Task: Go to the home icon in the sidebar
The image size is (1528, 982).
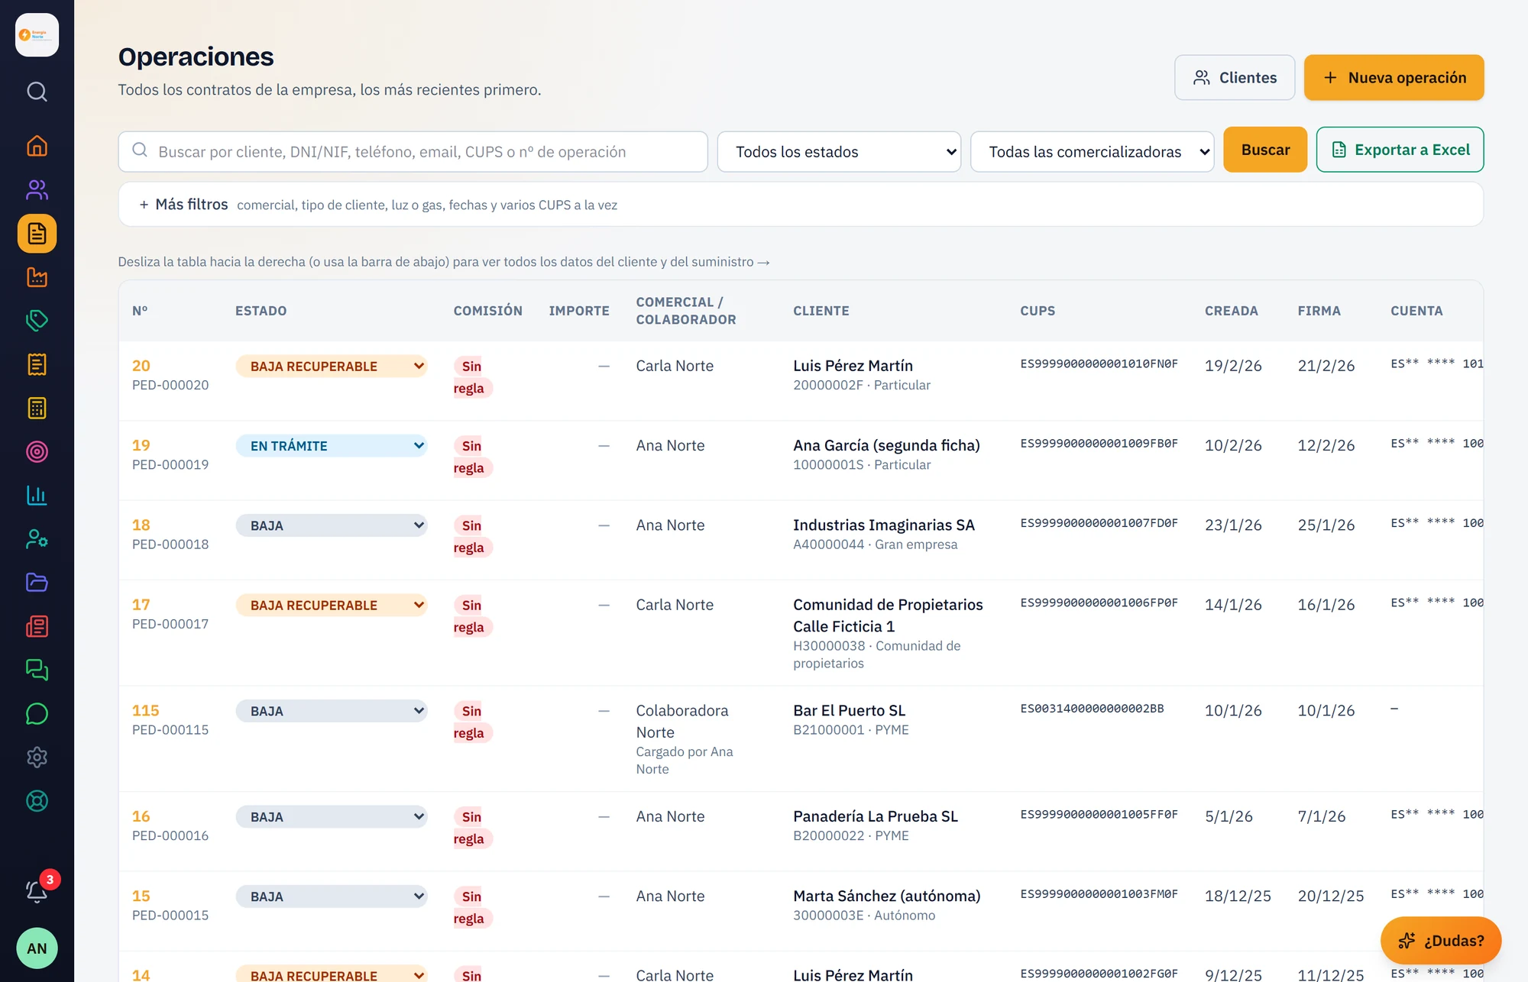Action: pos(37,146)
